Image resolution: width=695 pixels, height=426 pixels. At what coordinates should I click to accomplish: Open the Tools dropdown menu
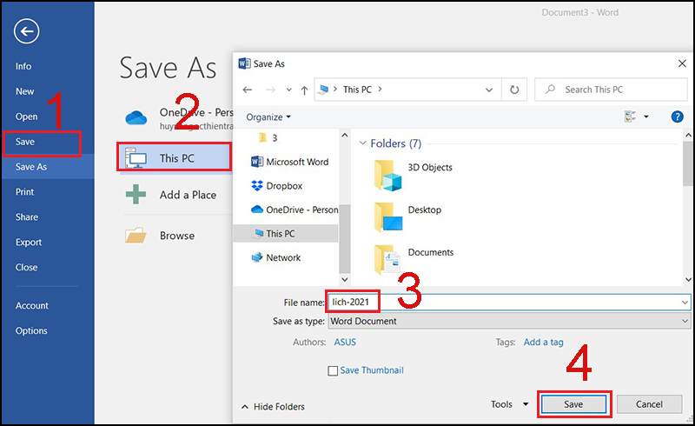point(509,404)
